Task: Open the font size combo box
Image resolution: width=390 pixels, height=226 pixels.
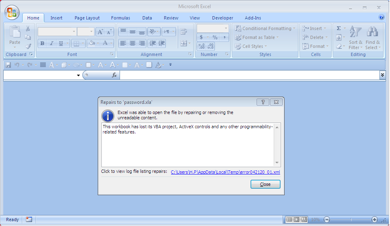Action: (x=86, y=32)
